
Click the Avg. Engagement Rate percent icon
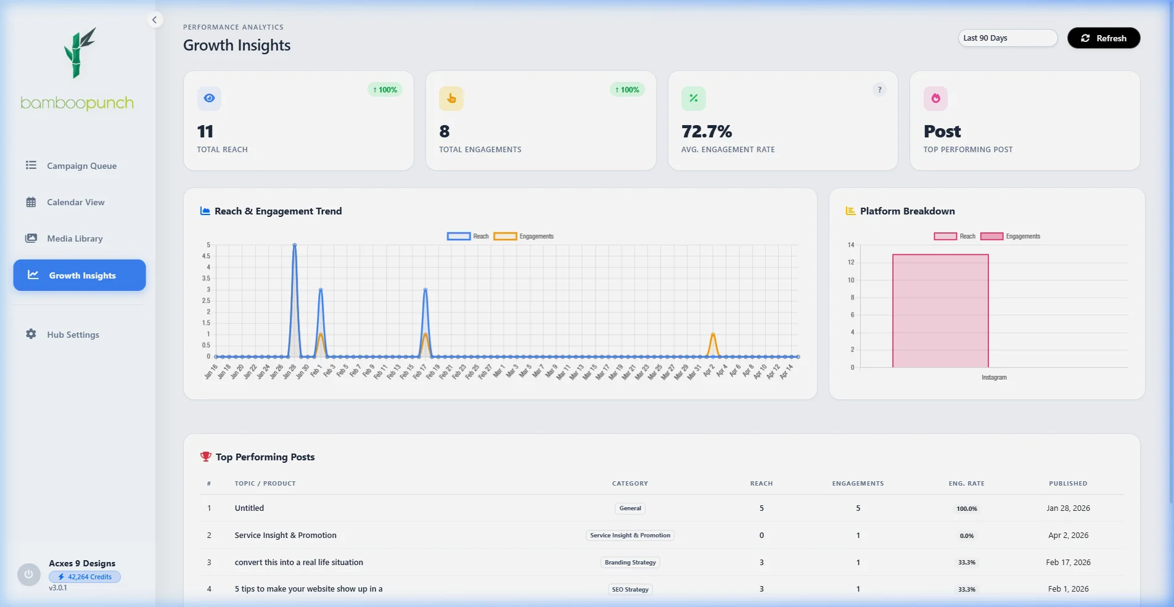pos(694,99)
